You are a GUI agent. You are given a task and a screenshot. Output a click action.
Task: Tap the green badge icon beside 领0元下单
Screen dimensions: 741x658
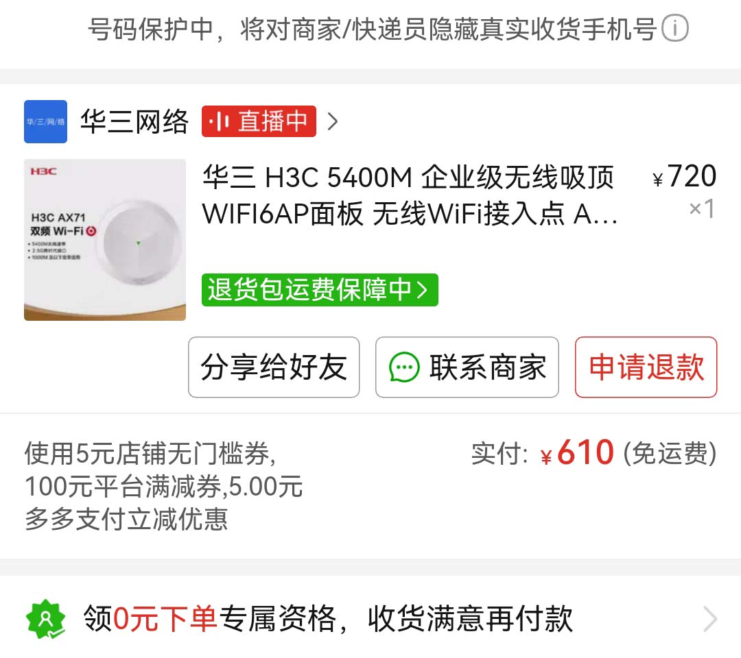tap(45, 619)
